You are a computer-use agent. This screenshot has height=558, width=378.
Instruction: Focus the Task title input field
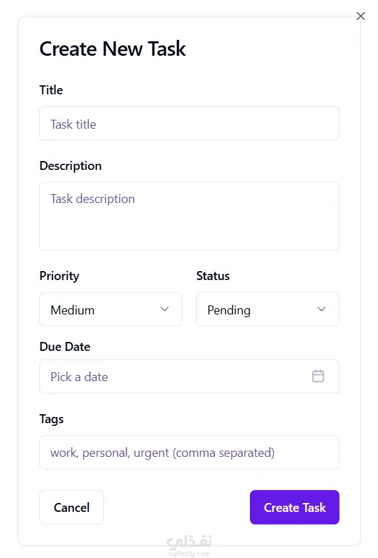189,123
